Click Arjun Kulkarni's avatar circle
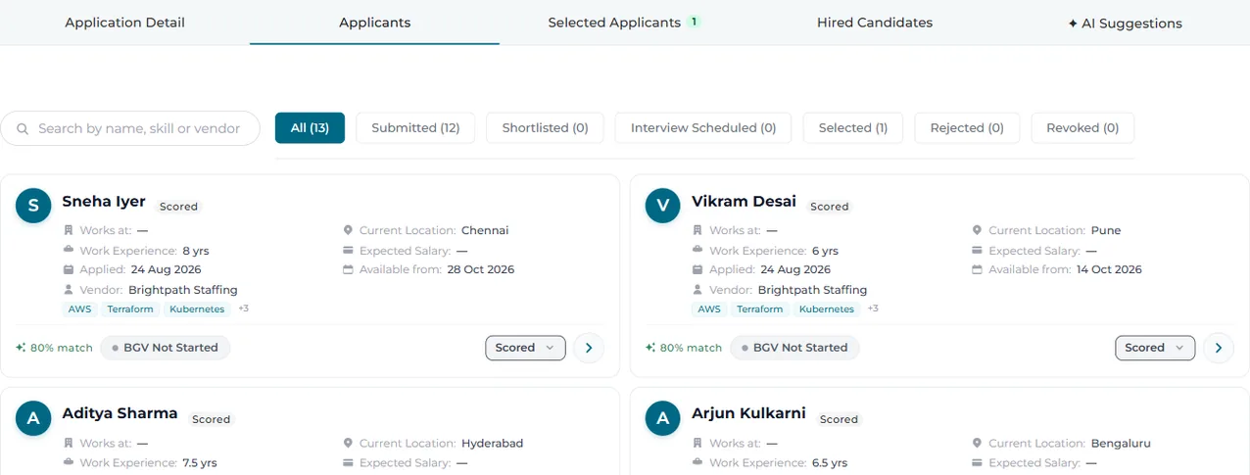The height and width of the screenshot is (475, 1250). tap(662, 418)
